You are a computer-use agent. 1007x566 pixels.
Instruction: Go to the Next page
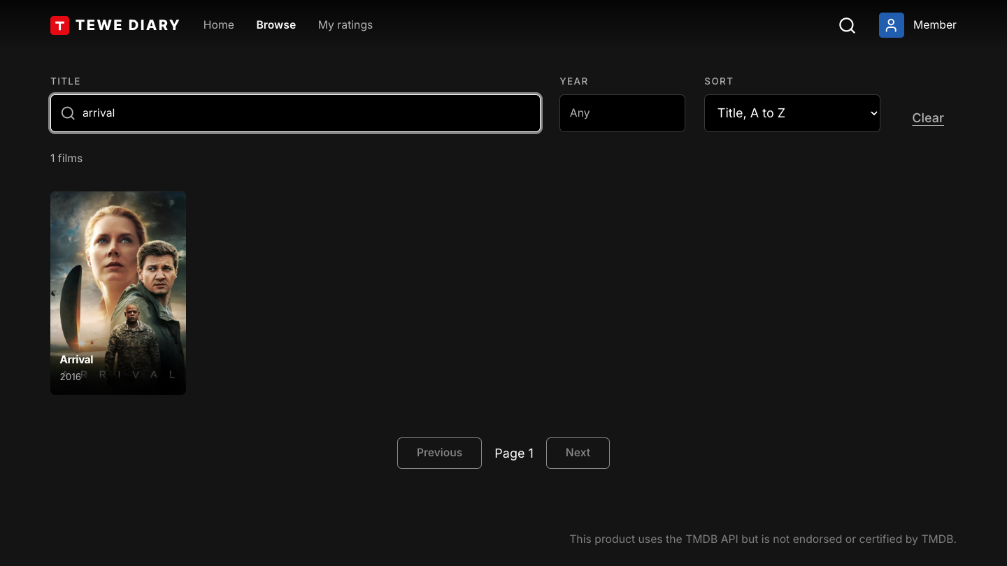[578, 453]
